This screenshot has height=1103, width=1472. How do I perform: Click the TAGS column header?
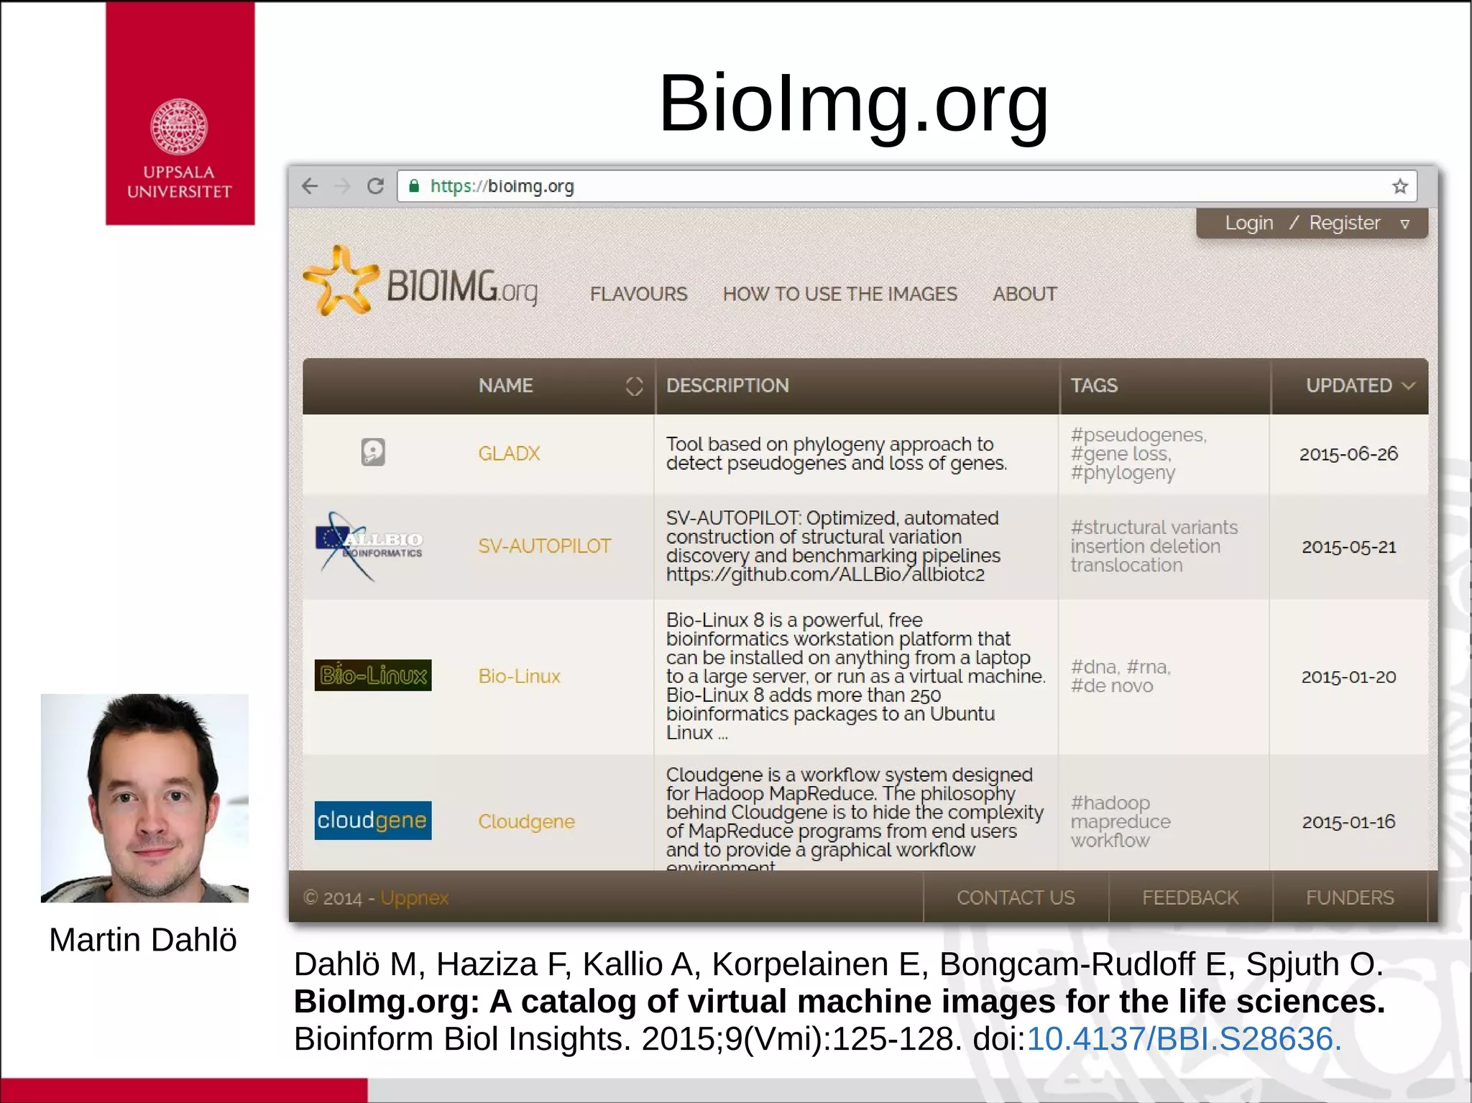(1094, 385)
